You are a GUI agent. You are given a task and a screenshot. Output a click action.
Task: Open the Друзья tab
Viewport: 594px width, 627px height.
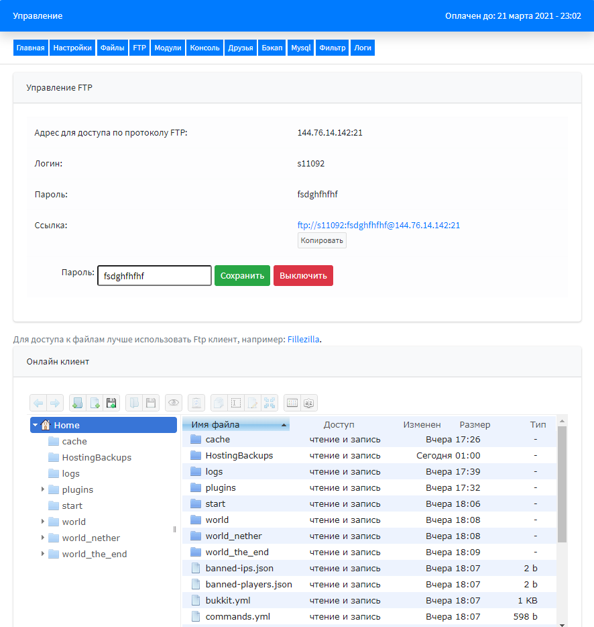pos(241,48)
